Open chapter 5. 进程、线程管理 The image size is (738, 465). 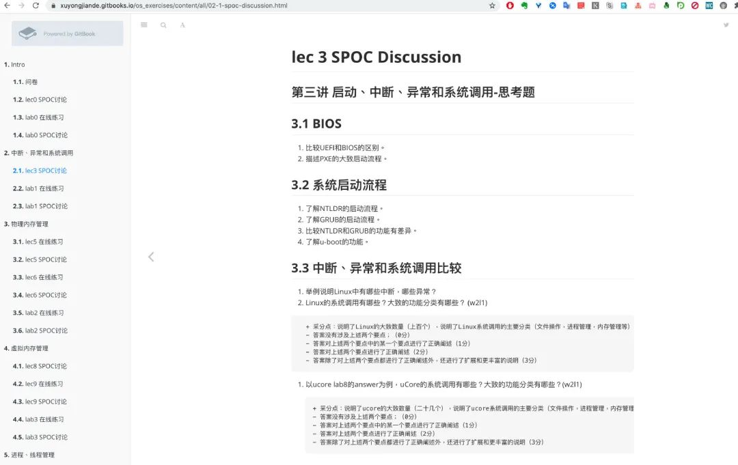(29, 455)
